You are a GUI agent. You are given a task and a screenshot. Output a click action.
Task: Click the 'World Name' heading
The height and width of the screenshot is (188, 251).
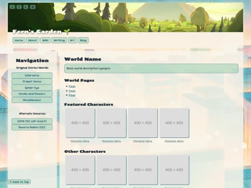click(83, 59)
